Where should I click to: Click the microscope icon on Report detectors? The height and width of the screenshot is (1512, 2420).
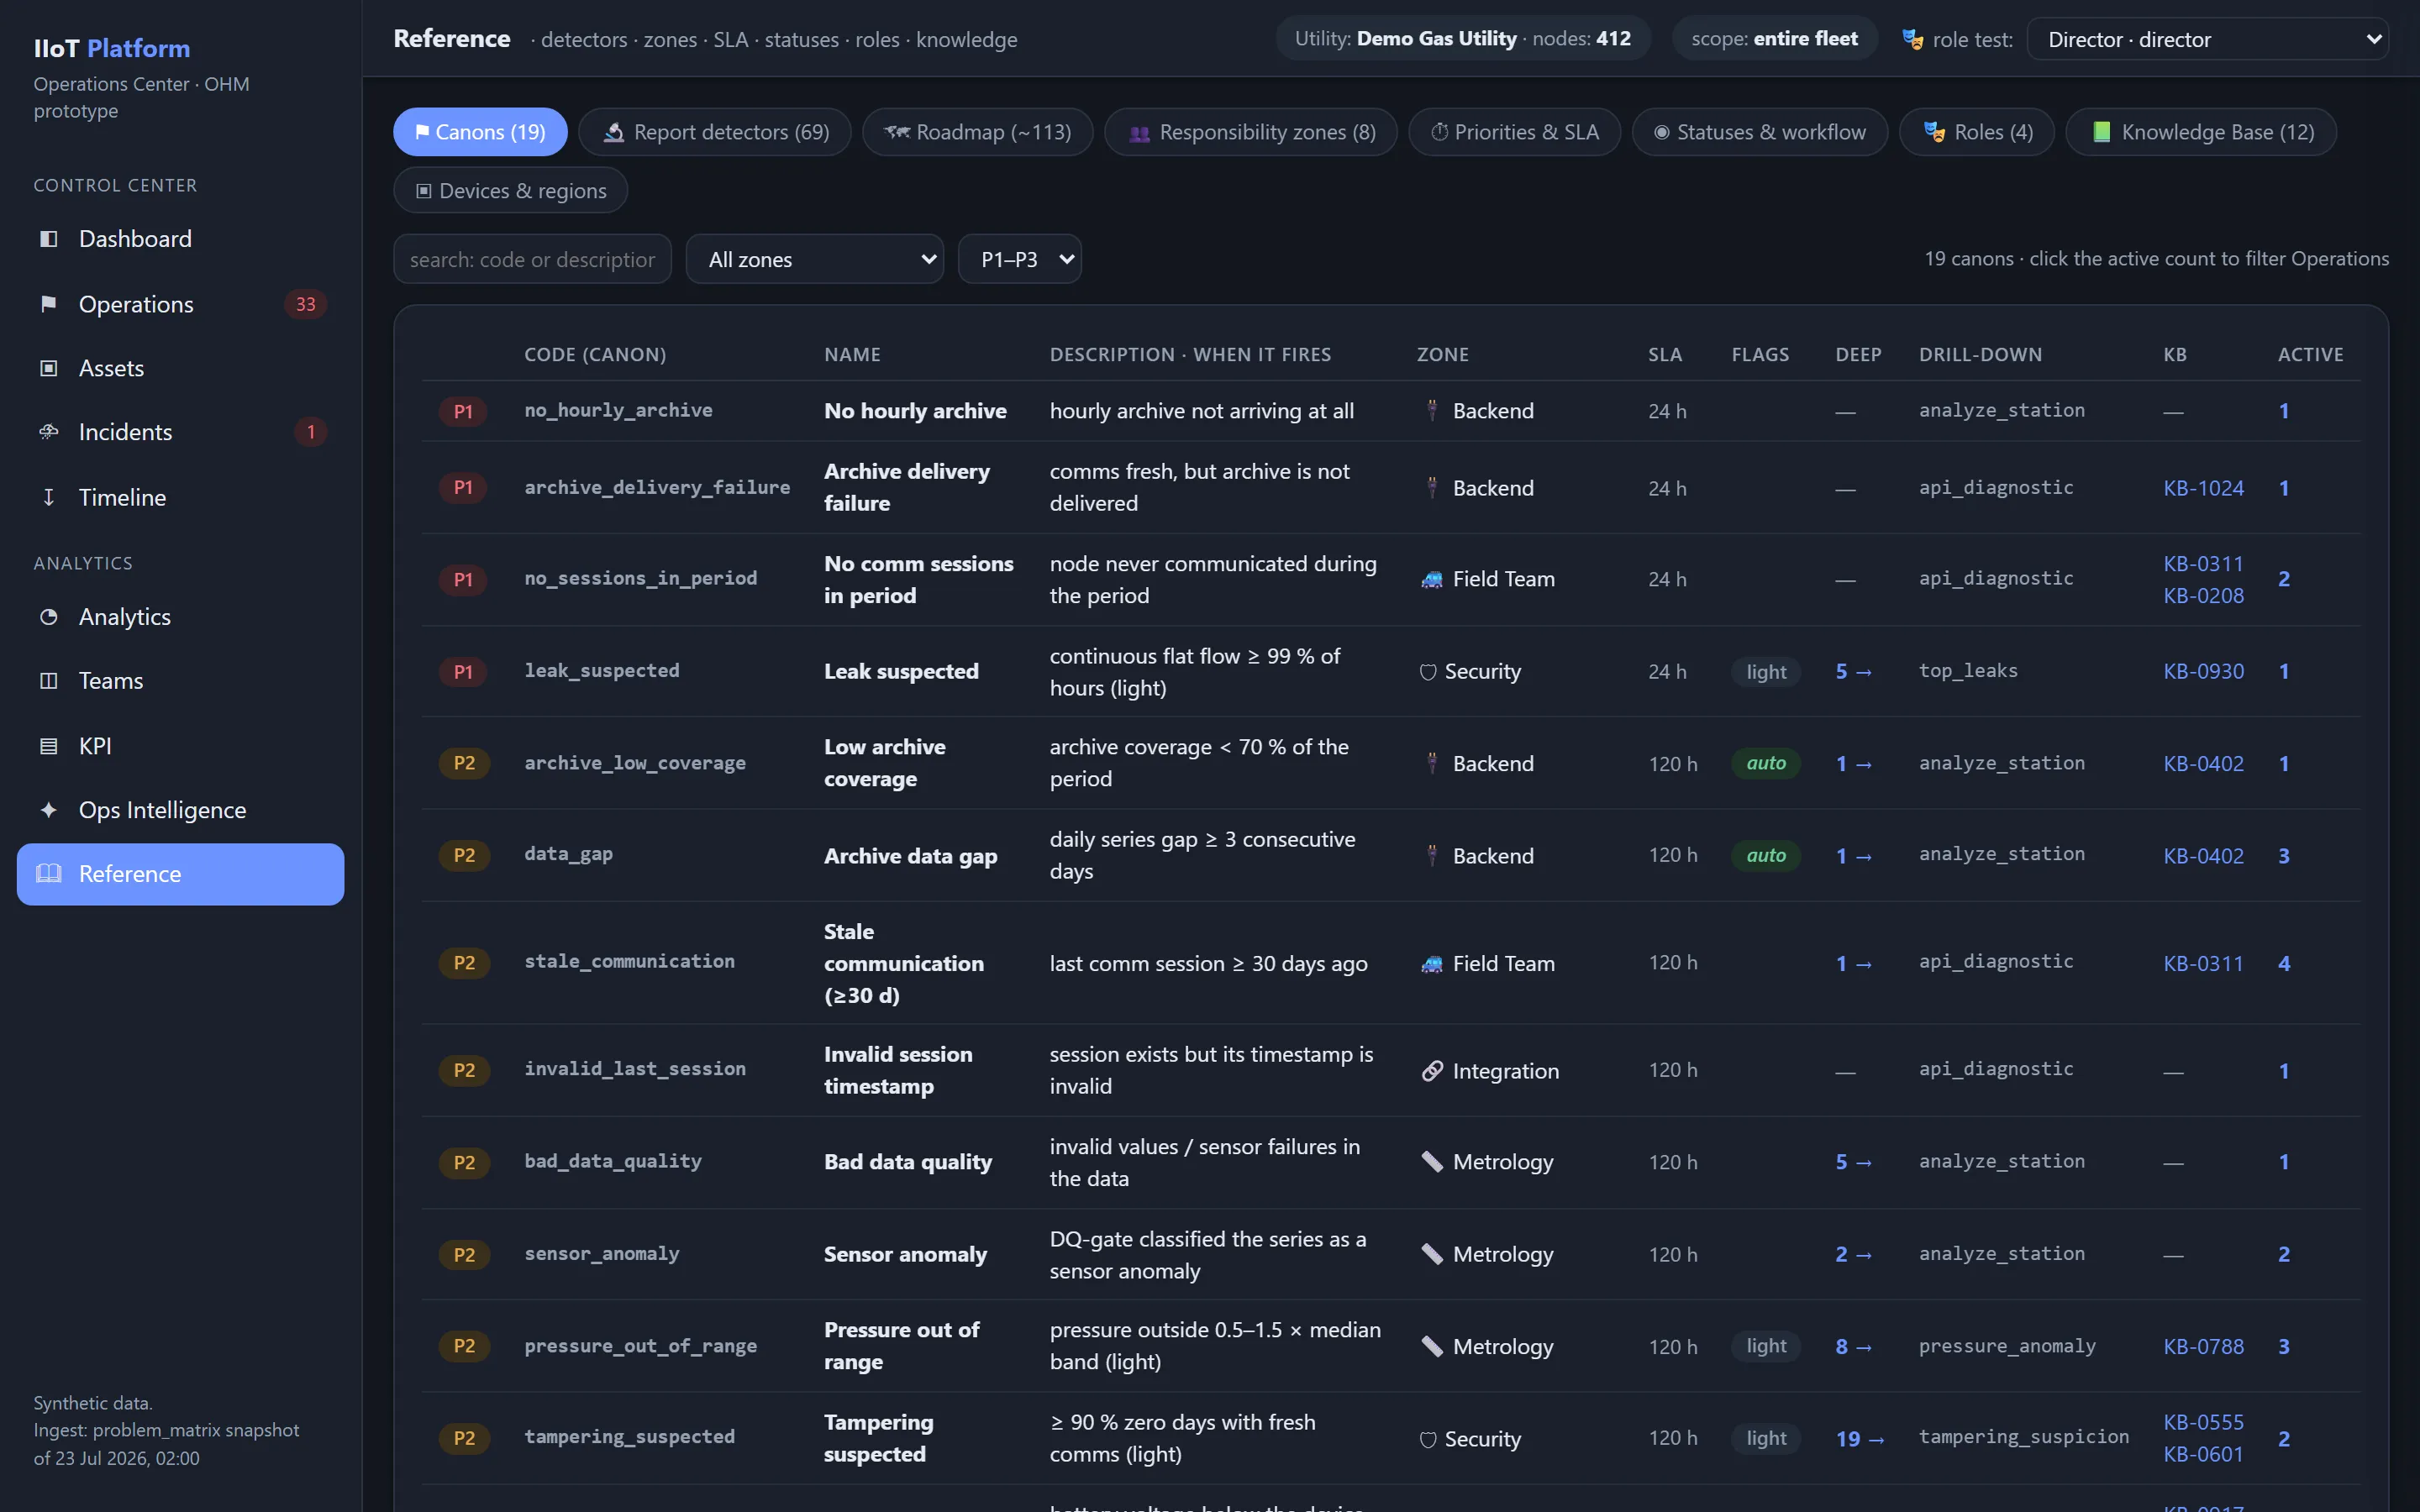point(614,132)
